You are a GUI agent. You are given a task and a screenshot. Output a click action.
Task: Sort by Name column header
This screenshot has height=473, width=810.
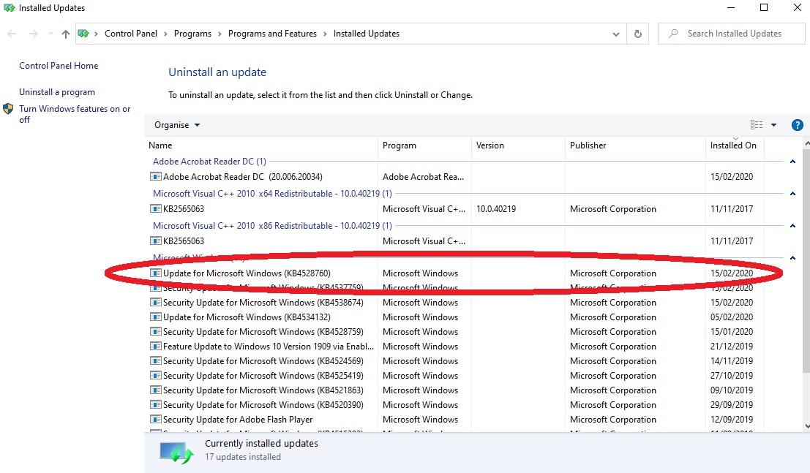point(261,145)
